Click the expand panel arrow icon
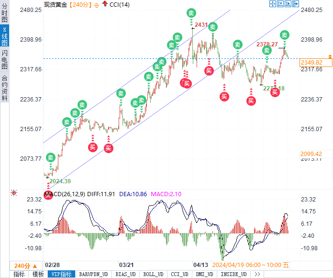333x278 pixels. pos(295,4)
